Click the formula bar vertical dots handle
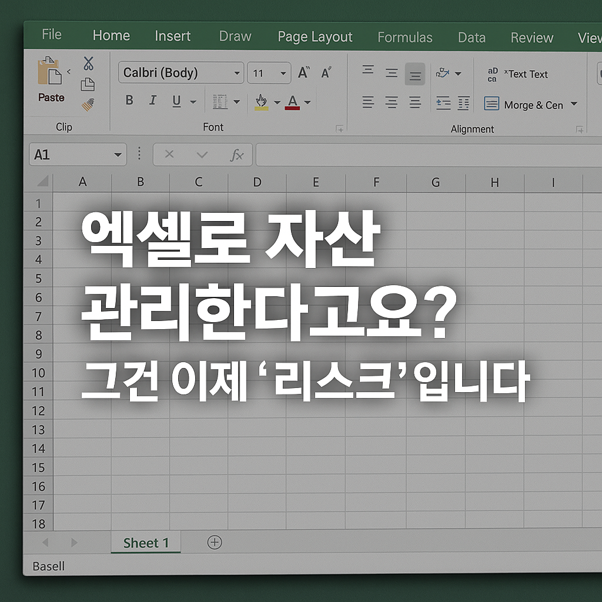Screen dimensions: 602x602 pyautogui.click(x=139, y=153)
